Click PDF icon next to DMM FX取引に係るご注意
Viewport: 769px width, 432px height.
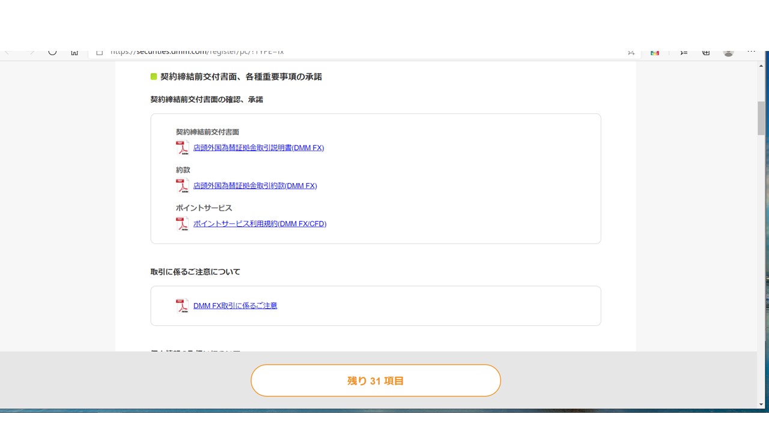[182, 306]
